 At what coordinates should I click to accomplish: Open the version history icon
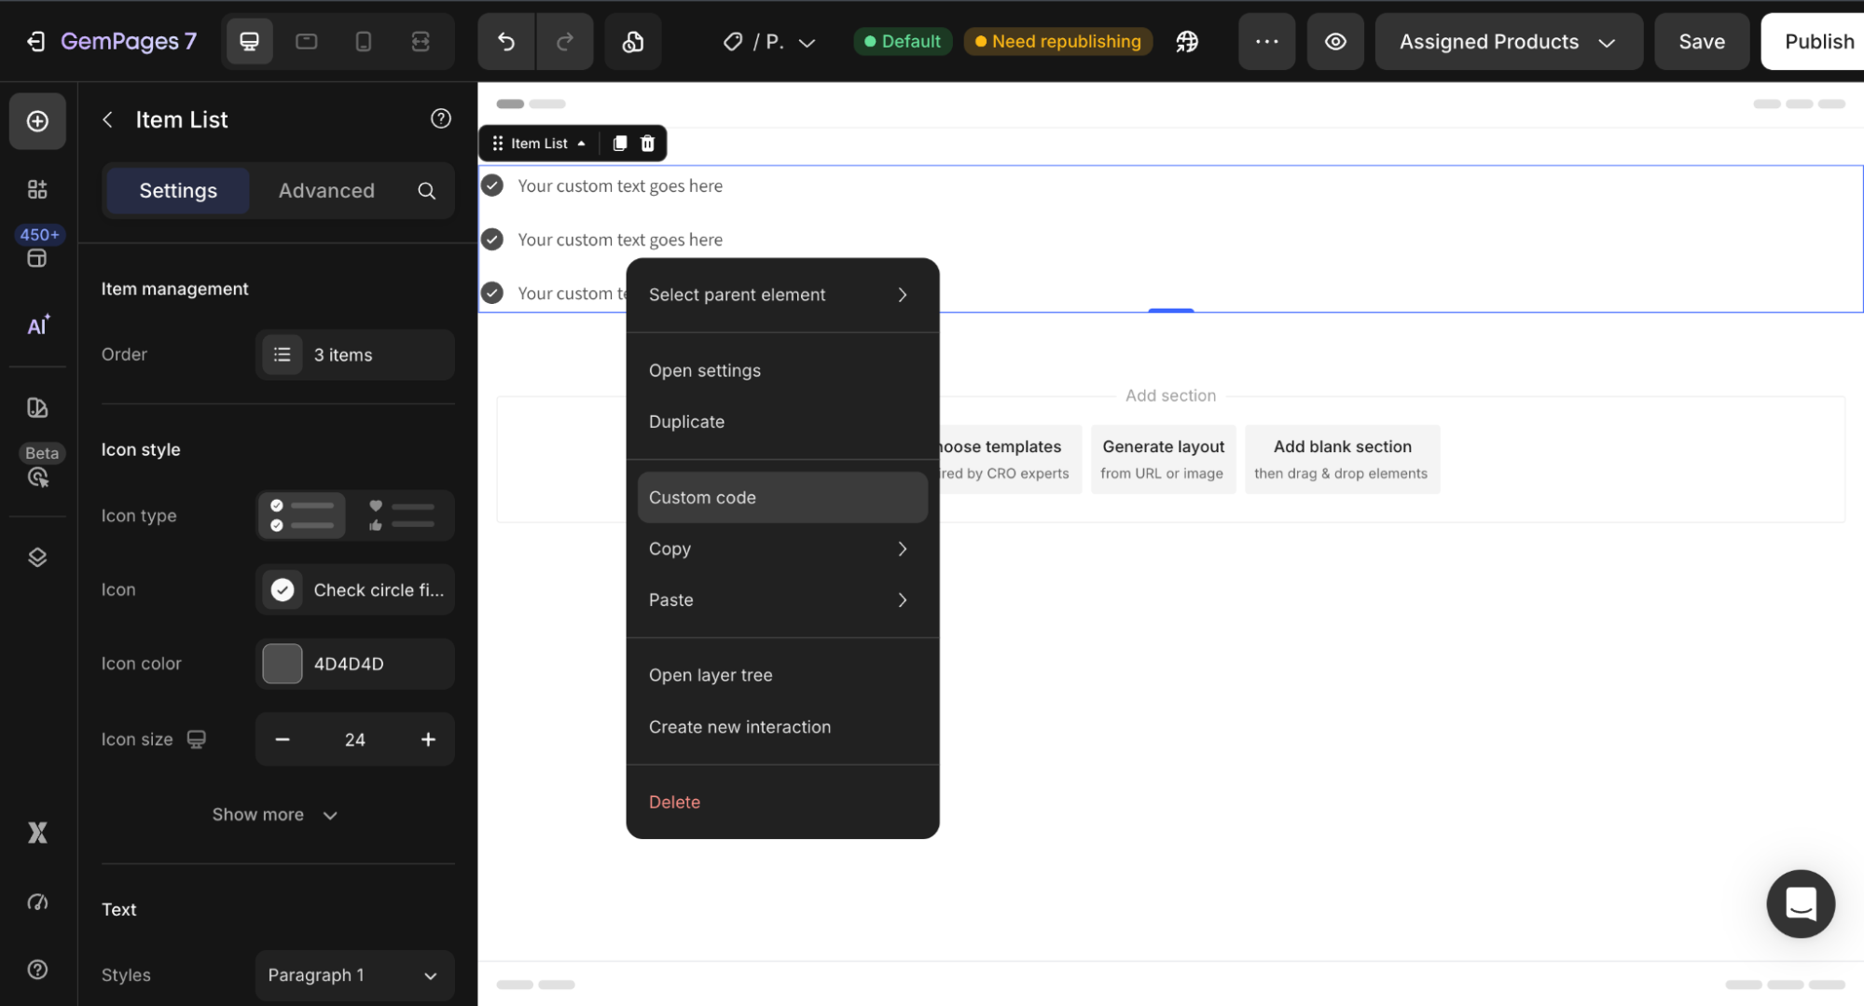pyautogui.click(x=633, y=41)
